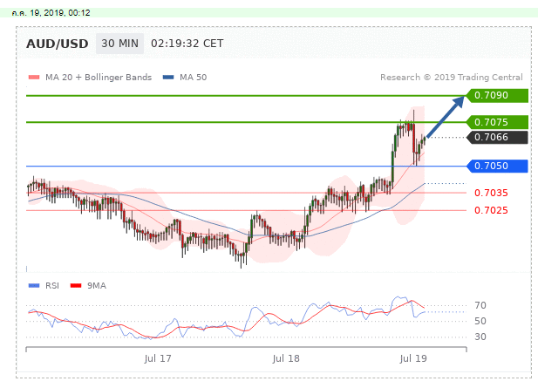538x388 pixels.
Task: Click the MA 50 blue legend swatch
Action: [x=168, y=78]
